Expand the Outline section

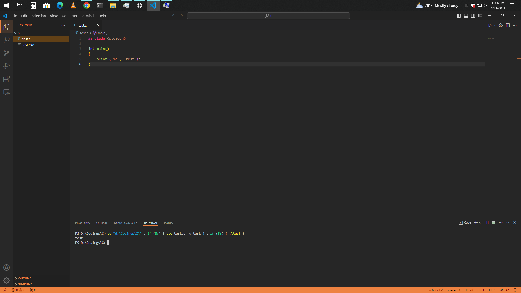click(x=41, y=278)
